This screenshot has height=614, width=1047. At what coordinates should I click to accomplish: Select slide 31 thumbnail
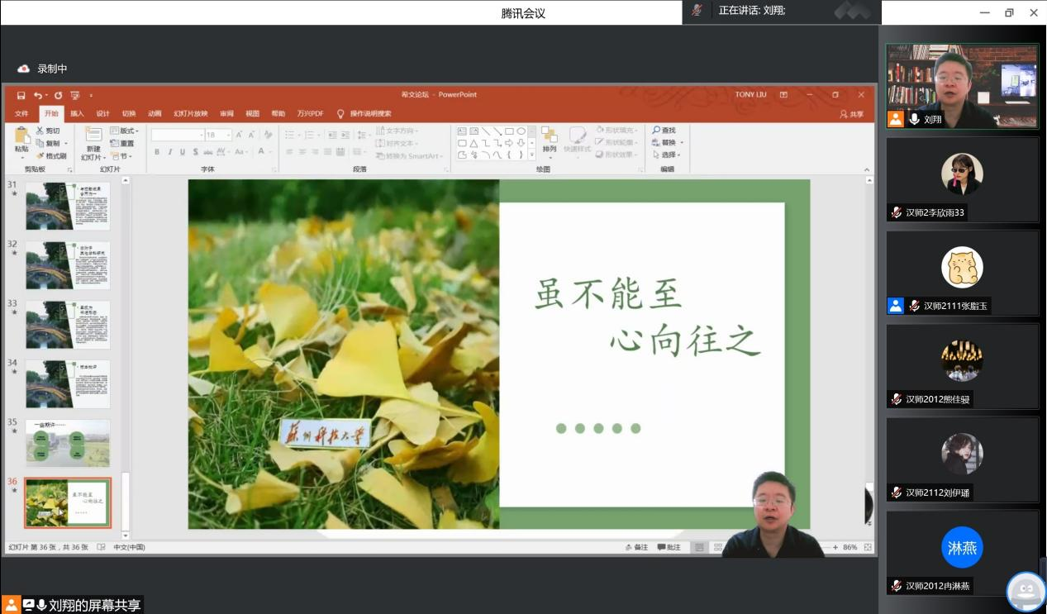point(68,206)
